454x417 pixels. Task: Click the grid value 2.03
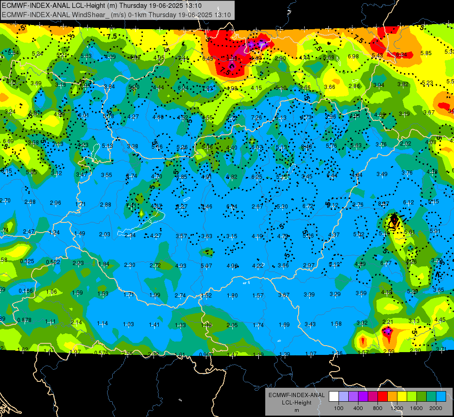tap(104, 234)
